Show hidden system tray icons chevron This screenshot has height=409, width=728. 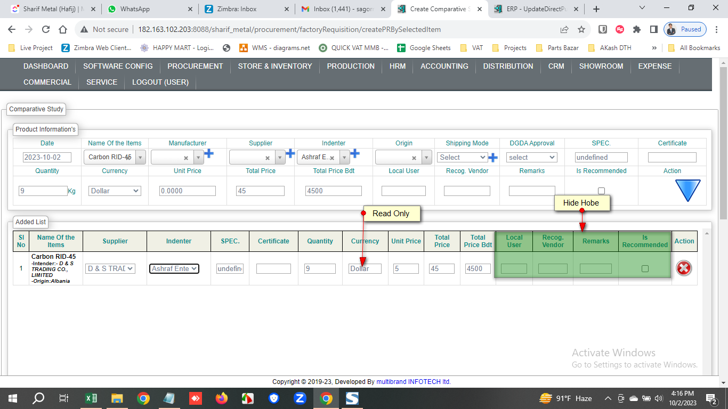608,398
